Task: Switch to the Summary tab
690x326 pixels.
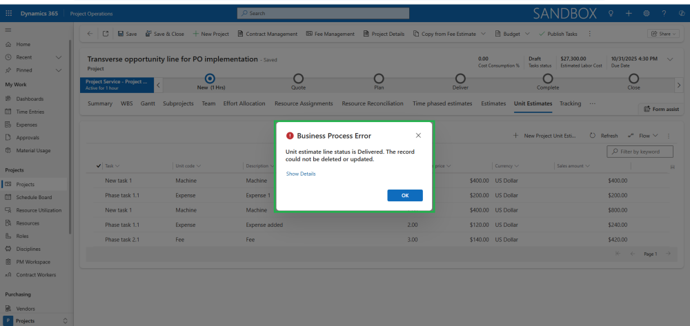Action: [99, 103]
